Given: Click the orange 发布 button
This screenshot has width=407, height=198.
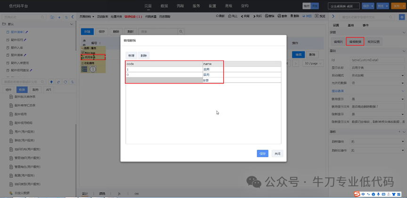Looking at the screenshot, I should (x=398, y=6).
